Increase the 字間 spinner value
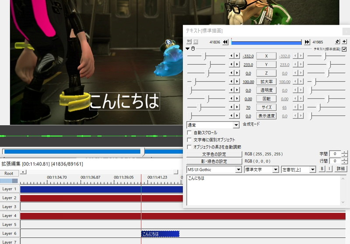This screenshot has height=244, width=350. tap(345, 152)
